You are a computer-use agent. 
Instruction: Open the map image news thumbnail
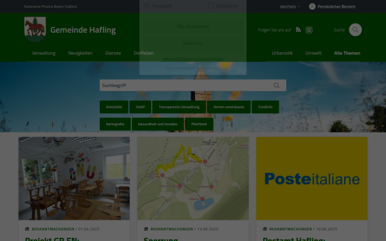(x=193, y=178)
